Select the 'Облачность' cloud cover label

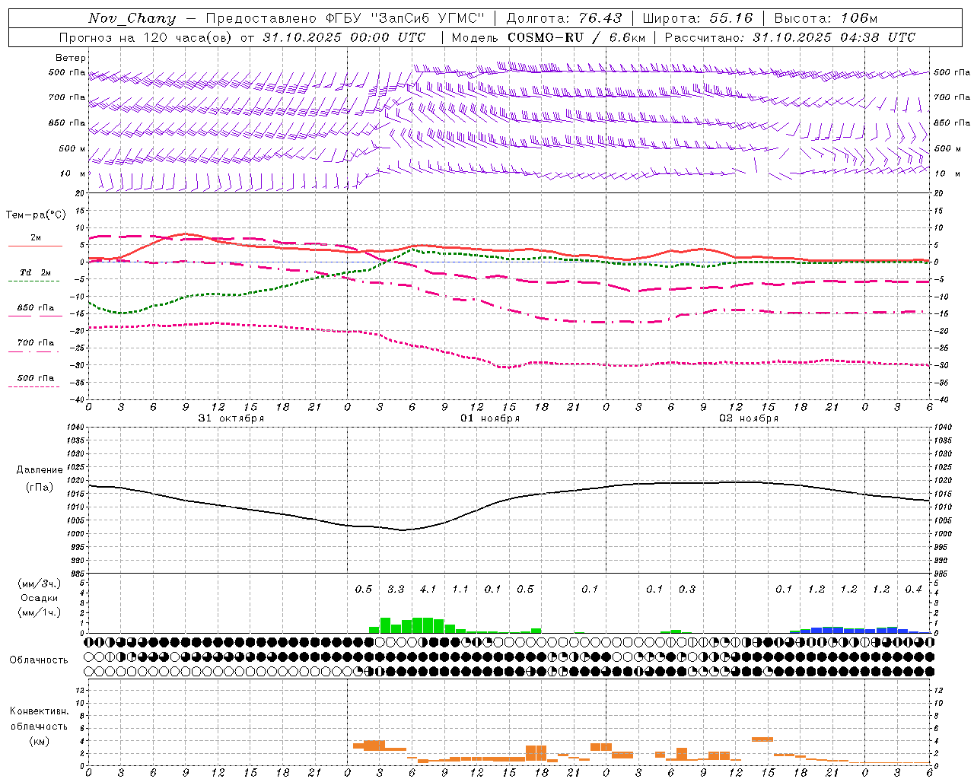coord(39,660)
